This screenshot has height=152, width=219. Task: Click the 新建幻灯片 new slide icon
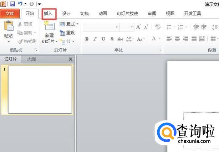point(50,26)
